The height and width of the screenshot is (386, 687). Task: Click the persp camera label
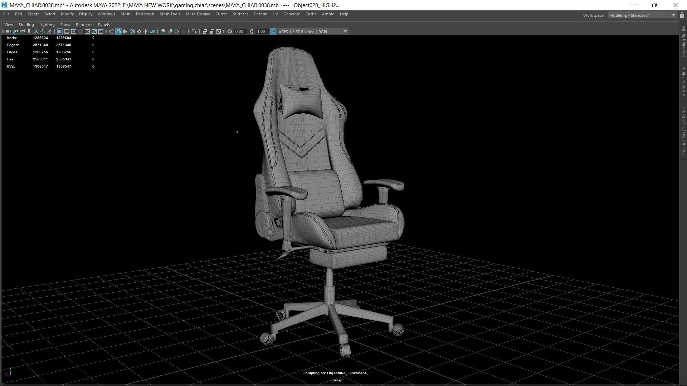click(337, 380)
